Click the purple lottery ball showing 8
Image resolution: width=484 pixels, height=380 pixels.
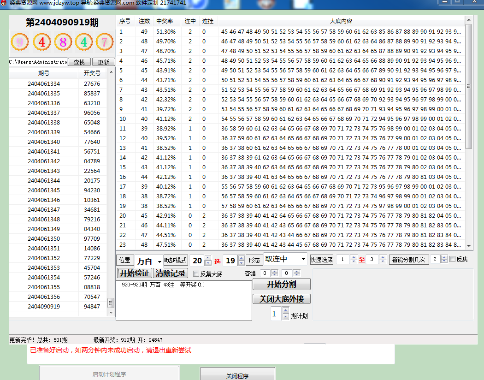[63, 42]
